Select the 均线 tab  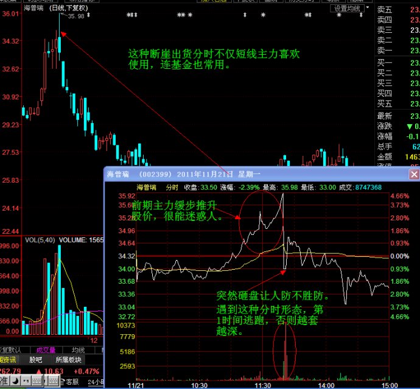click(x=78, y=350)
